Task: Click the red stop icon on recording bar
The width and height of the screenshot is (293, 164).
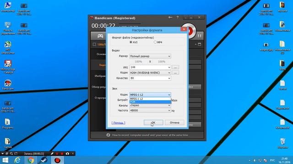Action: pos(62,154)
